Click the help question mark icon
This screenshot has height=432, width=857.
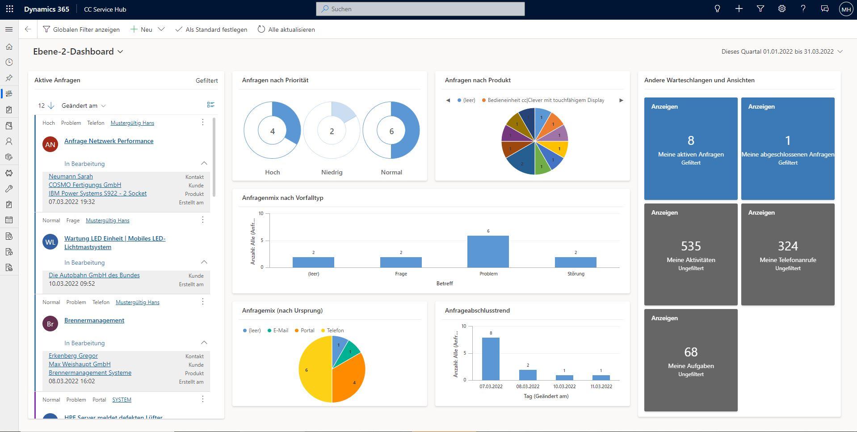[x=803, y=9]
